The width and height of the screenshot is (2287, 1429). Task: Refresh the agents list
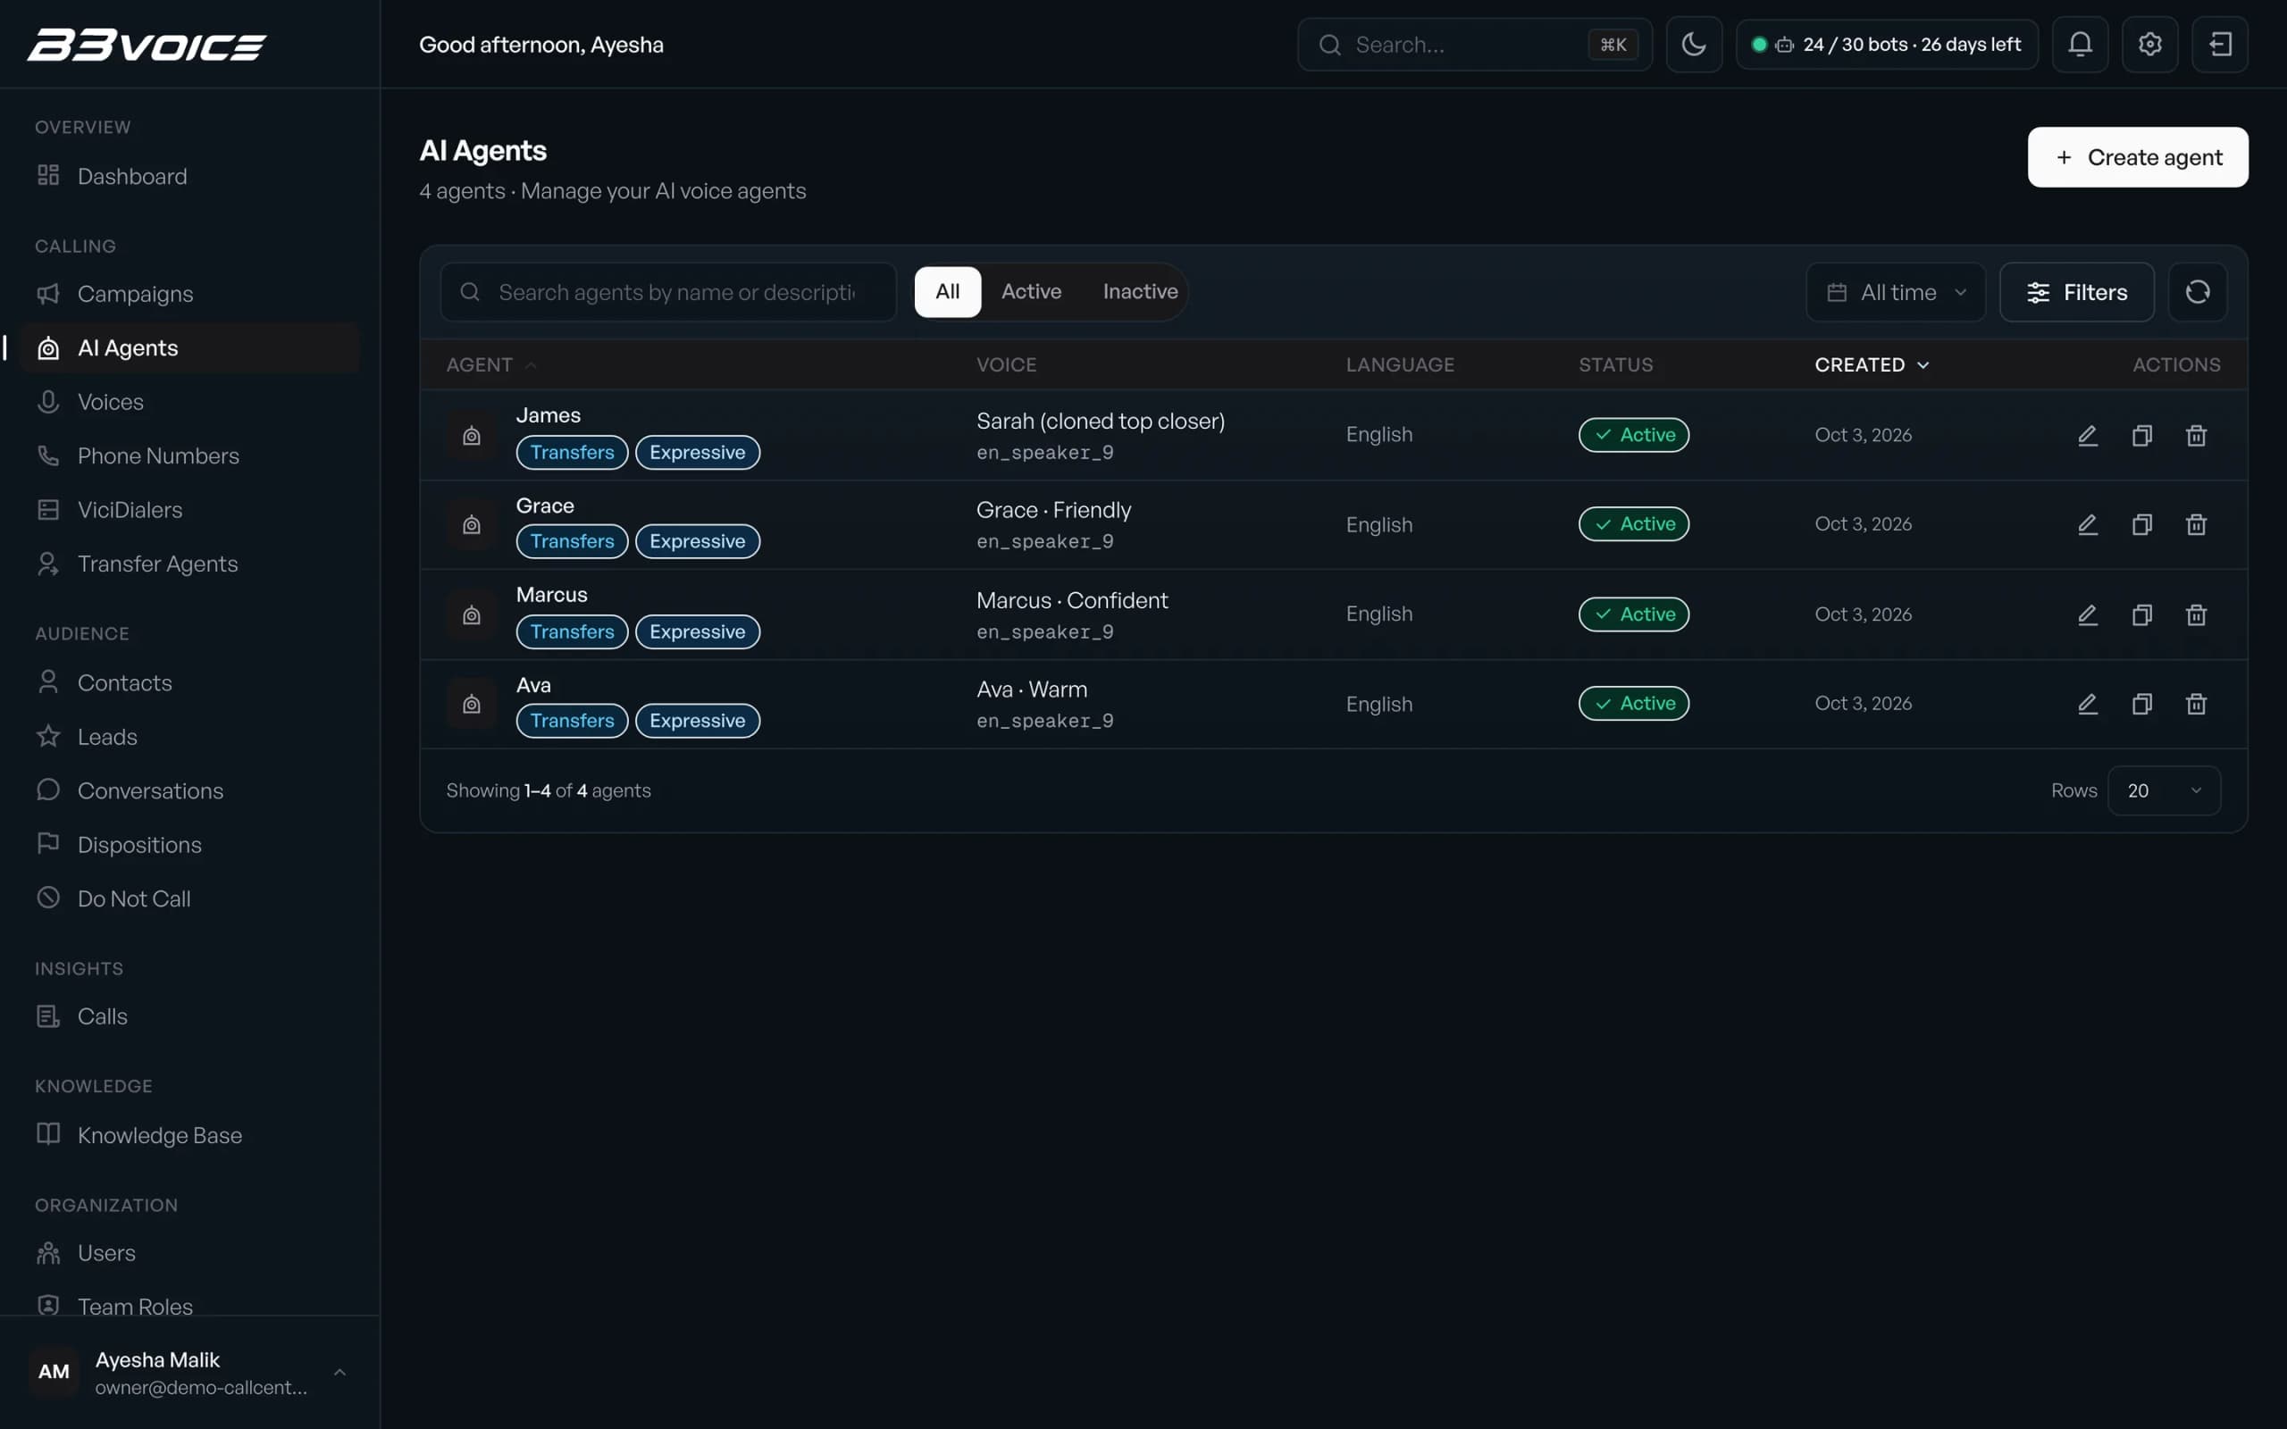pyautogui.click(x=2198, y=292)
